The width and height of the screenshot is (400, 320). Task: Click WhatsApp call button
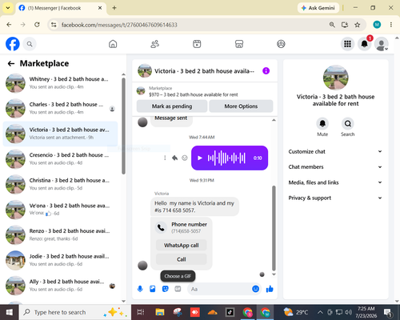(x=182, y=246)
